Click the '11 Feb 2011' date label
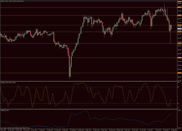The image size is (182, 131). [x=50, y=130]
